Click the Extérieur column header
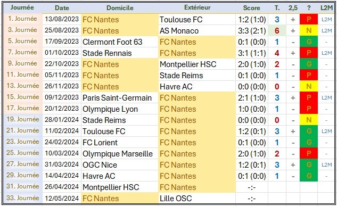Viewport: 337px width, 206px height. click(197, 7)
